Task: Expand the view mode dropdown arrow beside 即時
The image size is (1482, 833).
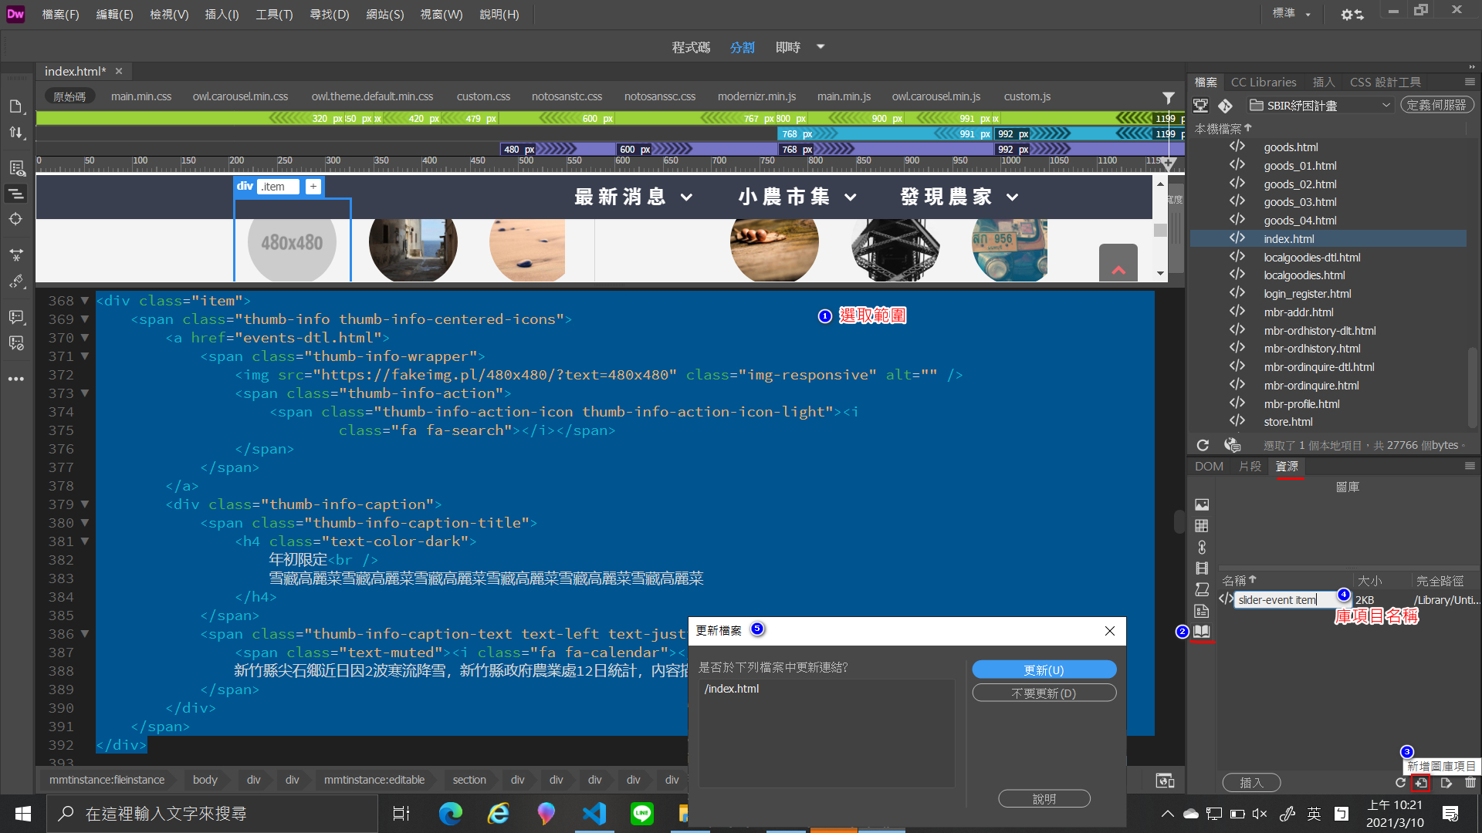Action: tap(821, 47)
